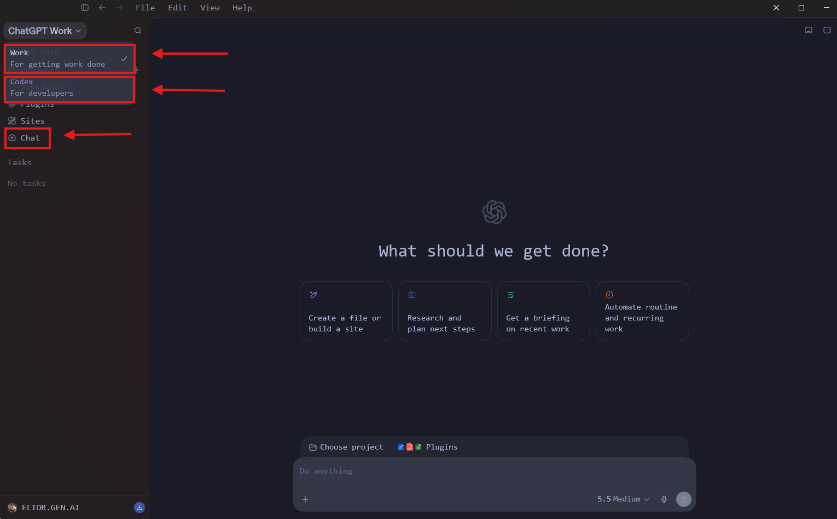837x519 pixels.
Task: Click the Tasks section header
Action: point(20,162)
